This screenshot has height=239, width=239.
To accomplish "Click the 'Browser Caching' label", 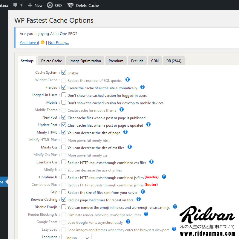I will [44, 199].
